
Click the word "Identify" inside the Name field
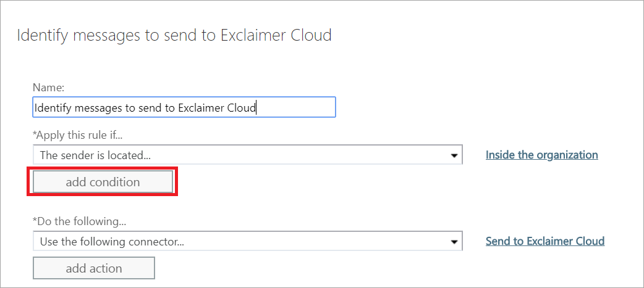click(x=52, y=107)
